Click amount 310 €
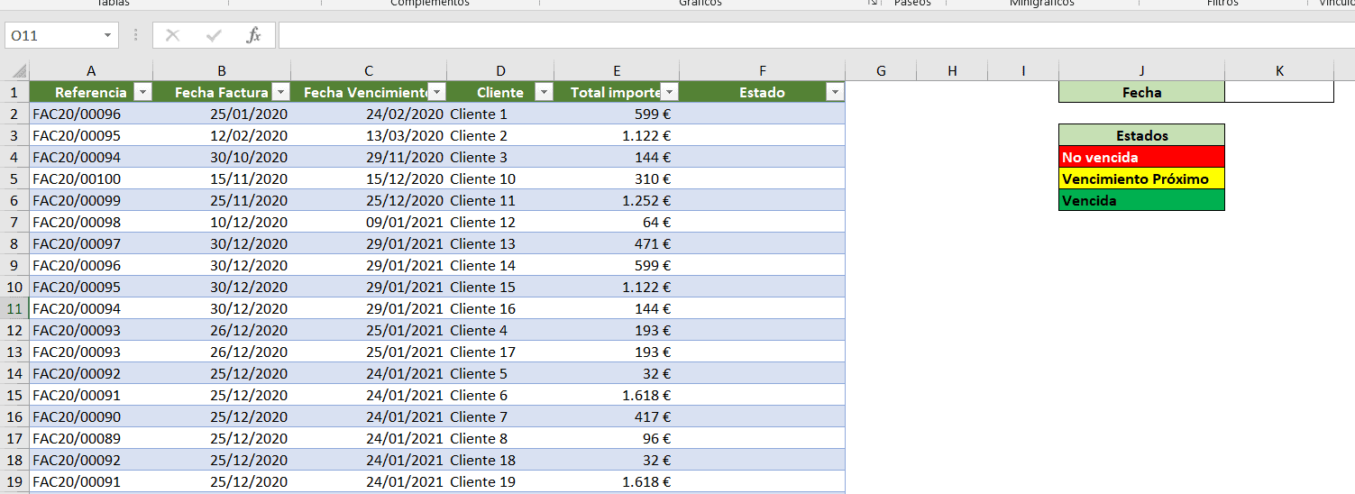 [x=617, y=178]
